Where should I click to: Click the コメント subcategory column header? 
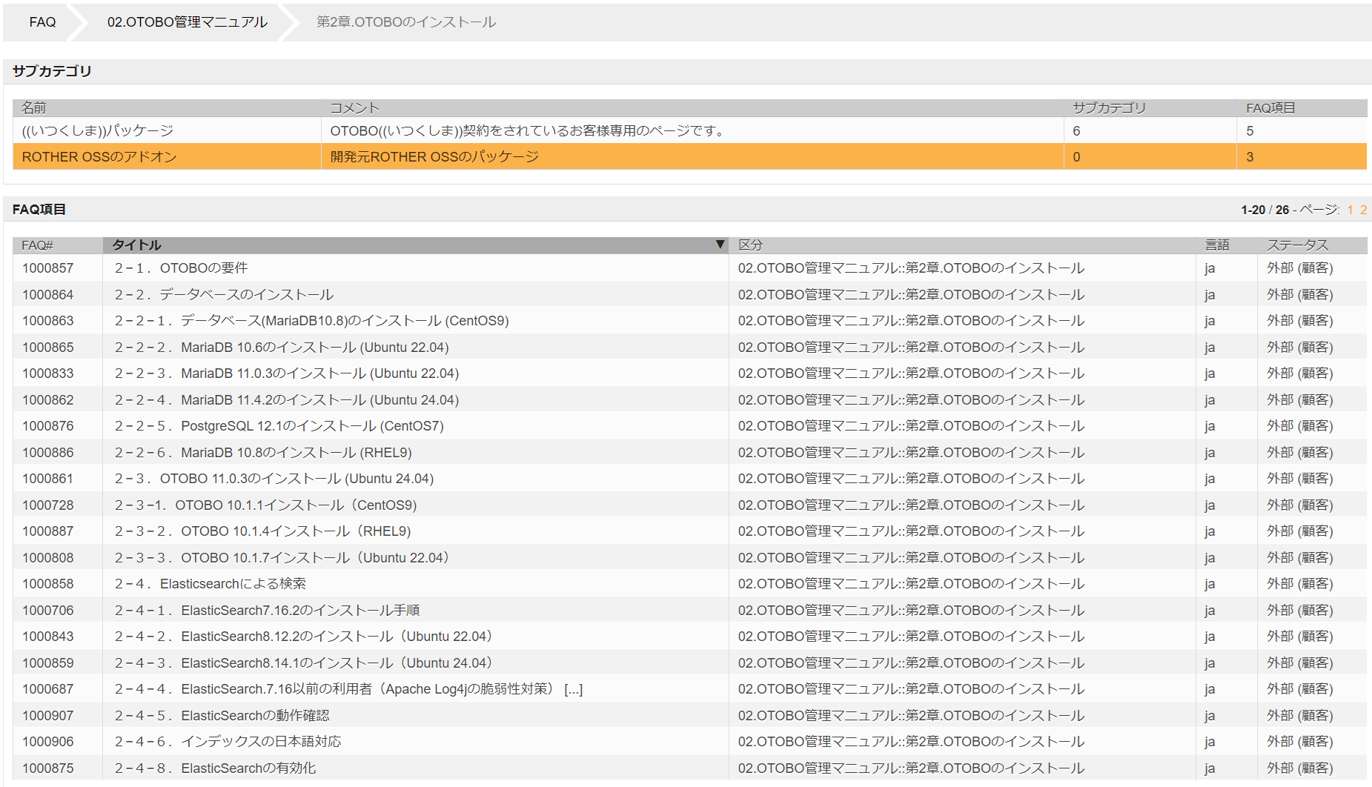pyautogui.click(x=354, y=108)
